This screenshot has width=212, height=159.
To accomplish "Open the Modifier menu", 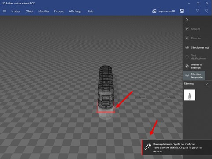I will (44, 11).
